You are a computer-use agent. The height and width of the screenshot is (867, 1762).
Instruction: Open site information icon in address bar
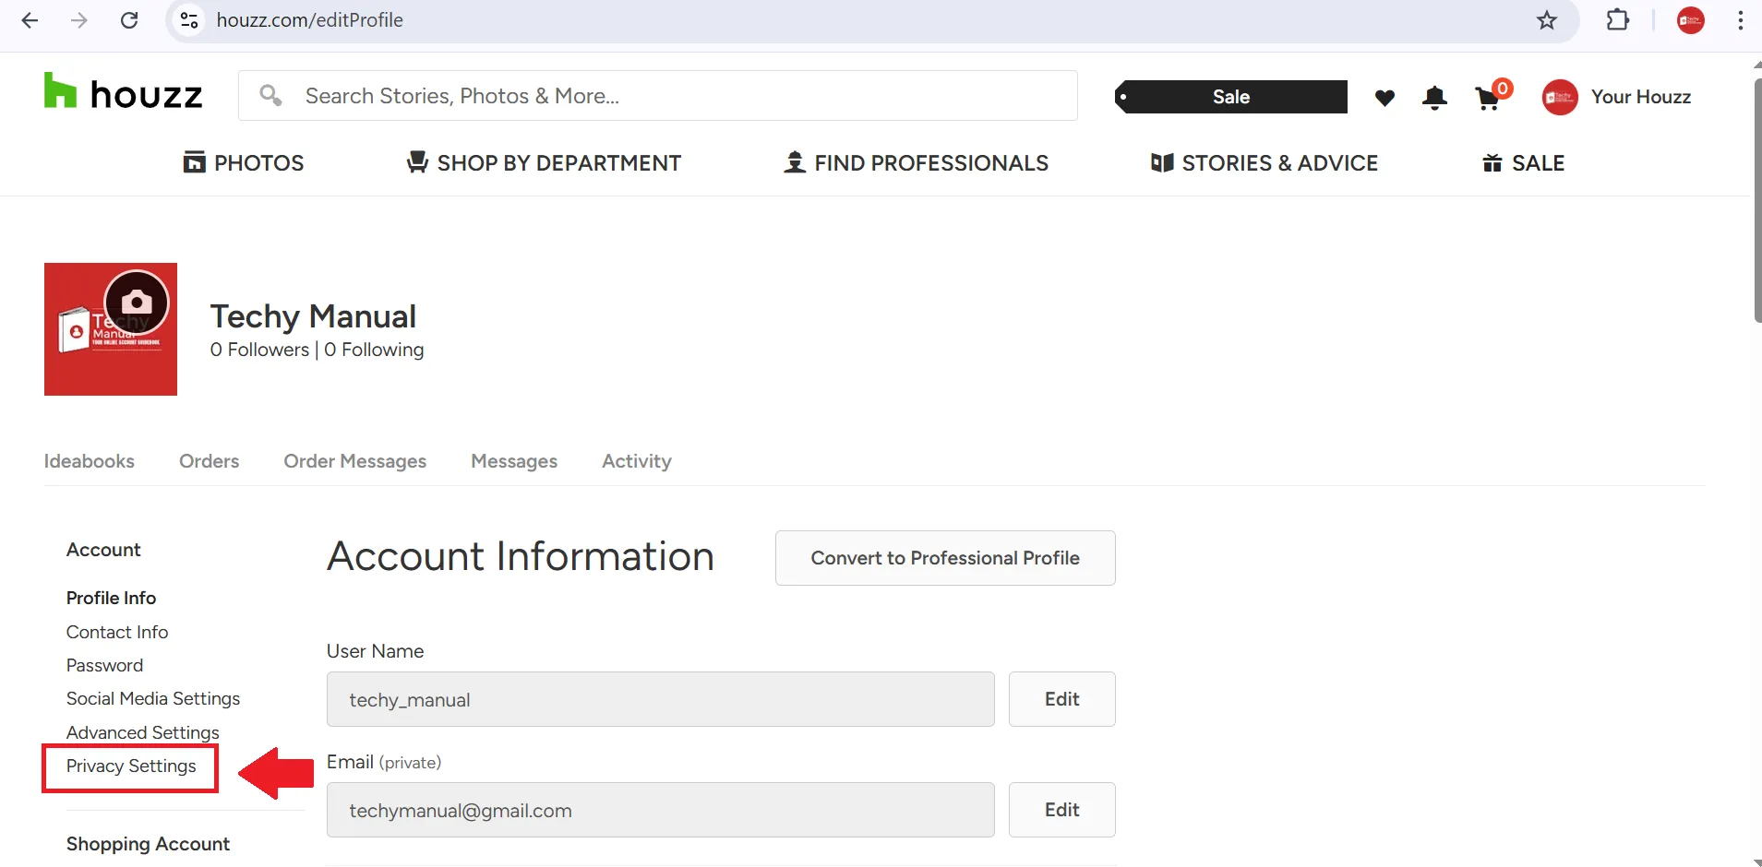(x=189, y=19)
